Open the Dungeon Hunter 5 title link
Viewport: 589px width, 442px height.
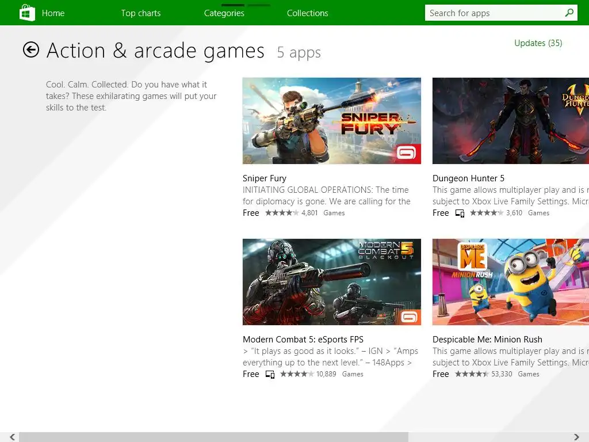coord(468,178)
